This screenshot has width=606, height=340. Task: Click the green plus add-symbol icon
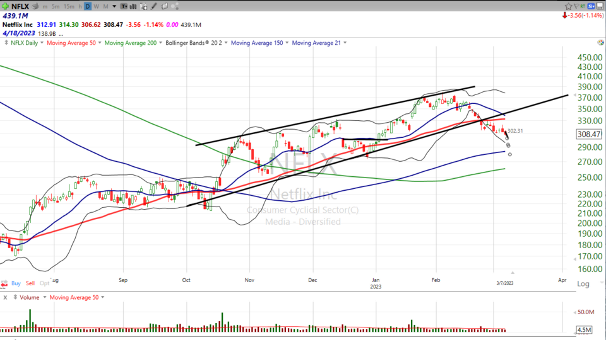coord(5,6)
